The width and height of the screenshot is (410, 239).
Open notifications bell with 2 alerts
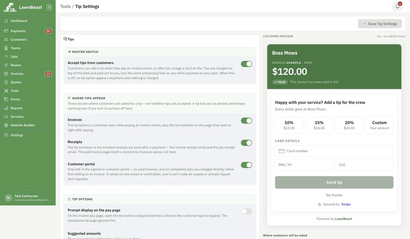click(x=397, y=6)
